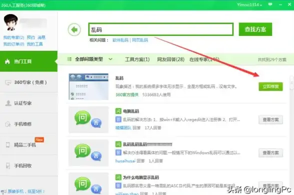Click the blue 答 badge under 乱码乱码乱码!!!
The height and width of the screenshot is (195, 294).
pos(118,152)
